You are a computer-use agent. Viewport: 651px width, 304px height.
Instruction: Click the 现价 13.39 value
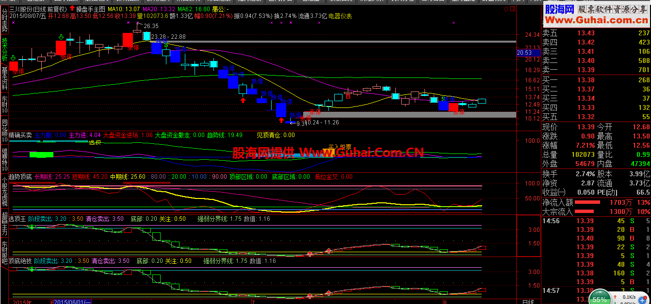586,127
